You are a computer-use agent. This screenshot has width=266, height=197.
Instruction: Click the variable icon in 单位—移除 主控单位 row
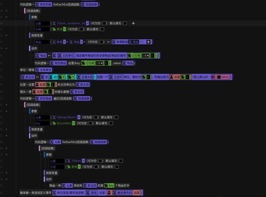(x=37, y=70)
